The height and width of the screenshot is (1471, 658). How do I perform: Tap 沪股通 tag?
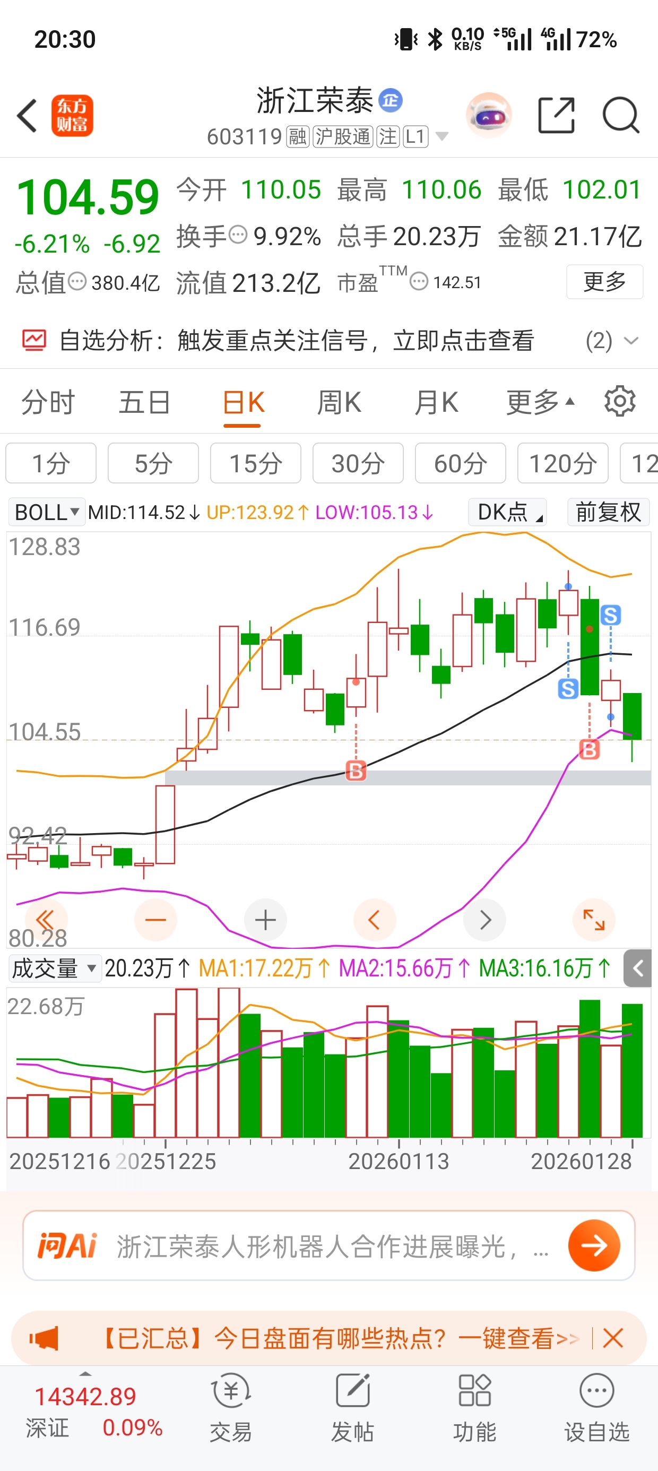coord(343,136)
